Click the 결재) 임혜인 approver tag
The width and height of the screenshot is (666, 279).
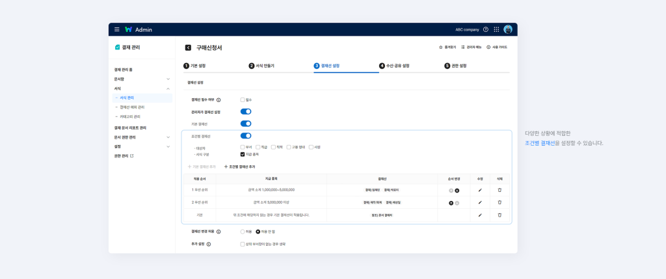(373, 191)
